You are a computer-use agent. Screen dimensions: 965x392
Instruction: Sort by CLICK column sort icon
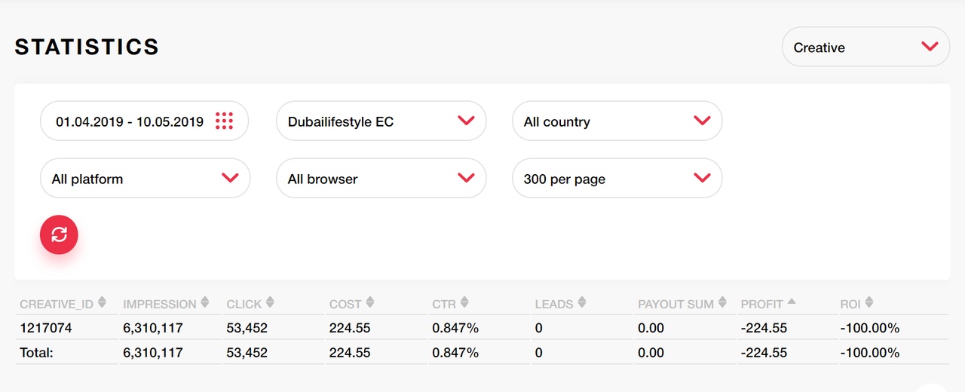(x=270, y=303)
